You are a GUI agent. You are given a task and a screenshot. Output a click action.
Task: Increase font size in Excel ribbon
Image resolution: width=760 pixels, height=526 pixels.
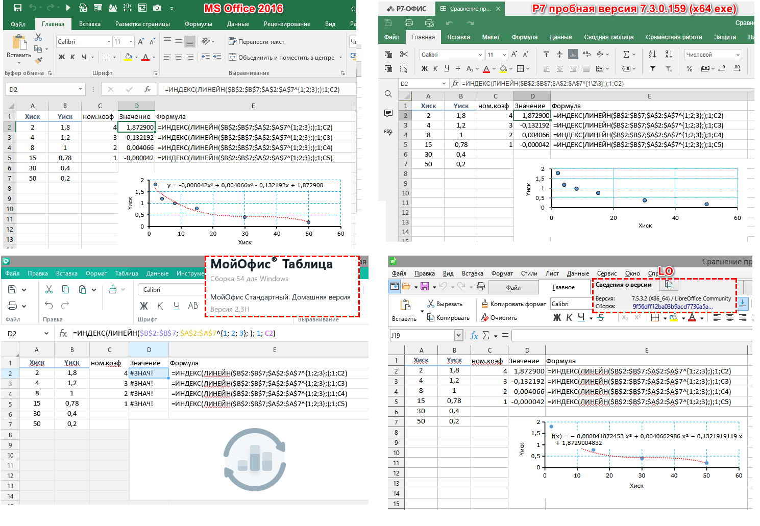point(141,41)
